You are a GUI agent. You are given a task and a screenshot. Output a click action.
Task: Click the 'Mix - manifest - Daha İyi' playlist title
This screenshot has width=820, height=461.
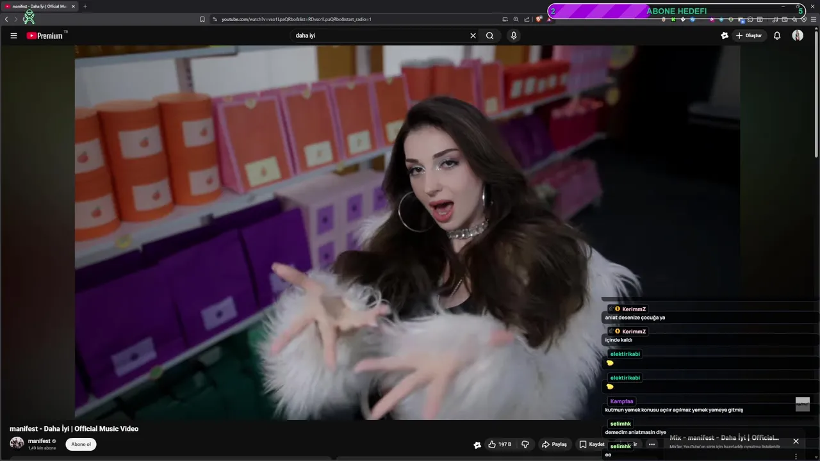click(724, 438)
